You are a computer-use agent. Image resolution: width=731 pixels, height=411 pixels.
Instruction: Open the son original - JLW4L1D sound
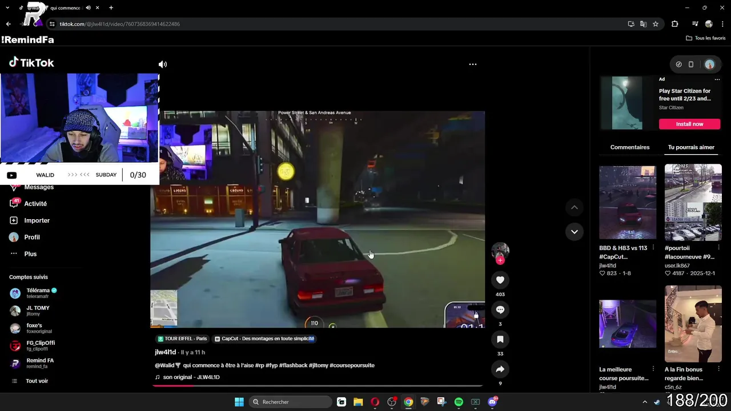pos(187,377)
